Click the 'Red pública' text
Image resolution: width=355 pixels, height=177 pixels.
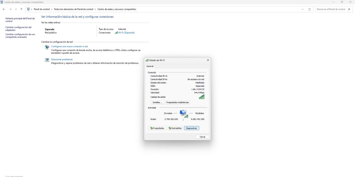tap(51, 33)
